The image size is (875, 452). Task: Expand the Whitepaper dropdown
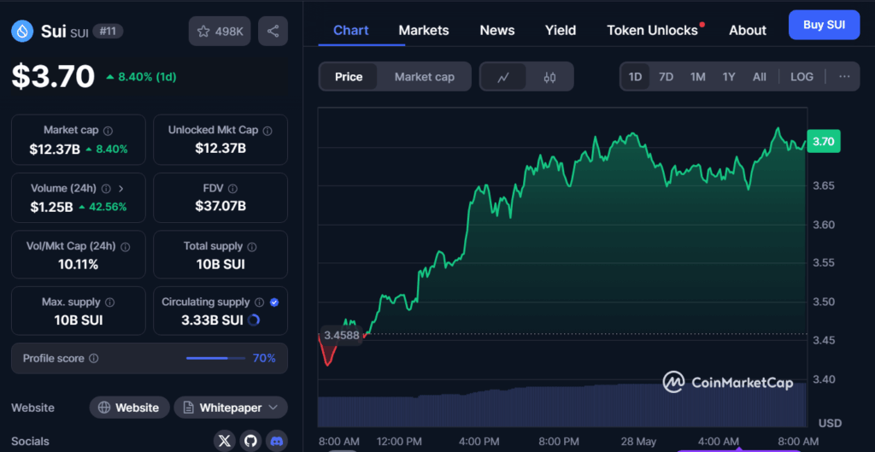[231, 408]
